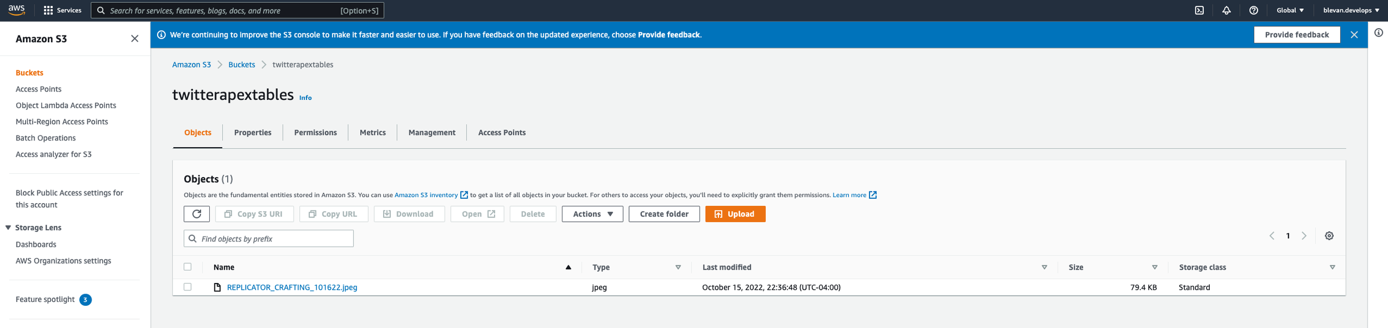Open the Actions dropdown
The image size is (1388, 328).
592,214
